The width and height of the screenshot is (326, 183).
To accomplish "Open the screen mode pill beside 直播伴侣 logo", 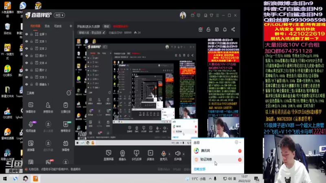I will tap(59, 15).
